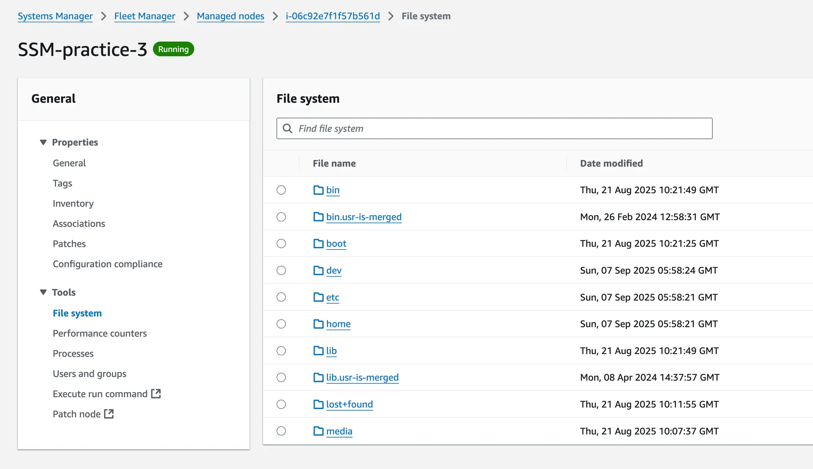Click the external link icon next to Patch node
Viewport: 813px width, 469px height.
click(109, 414)
